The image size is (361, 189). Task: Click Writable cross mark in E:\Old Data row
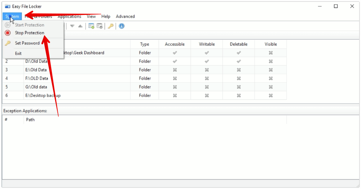(x=207, y=70)
